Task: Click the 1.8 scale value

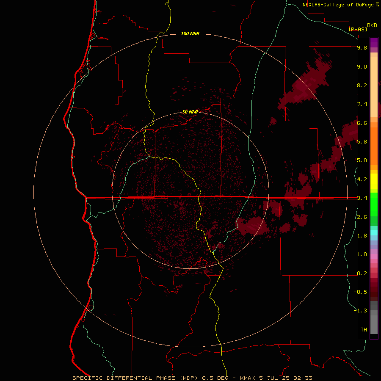Action: (x=362, y=236)
